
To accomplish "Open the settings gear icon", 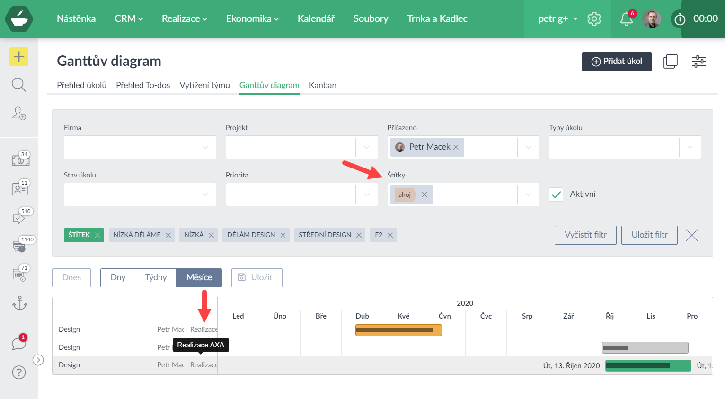I will point(594,19).
